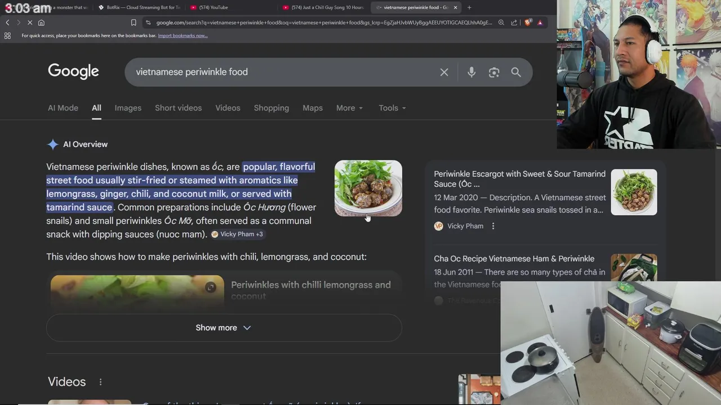Screen dimensions: 721x405
Task: Switch to the BotRix Cloud Streaming Bot tab
Action: [x=140, y=7]
